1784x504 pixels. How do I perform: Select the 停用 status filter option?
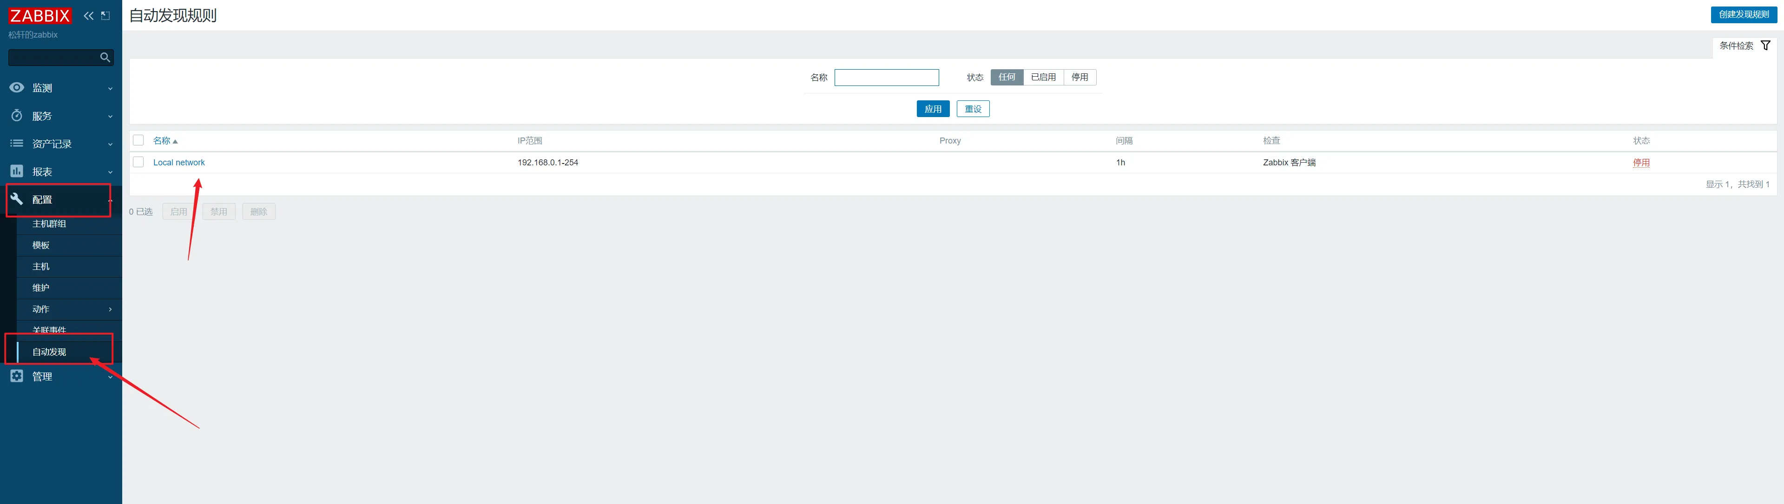coord(1080,78)
